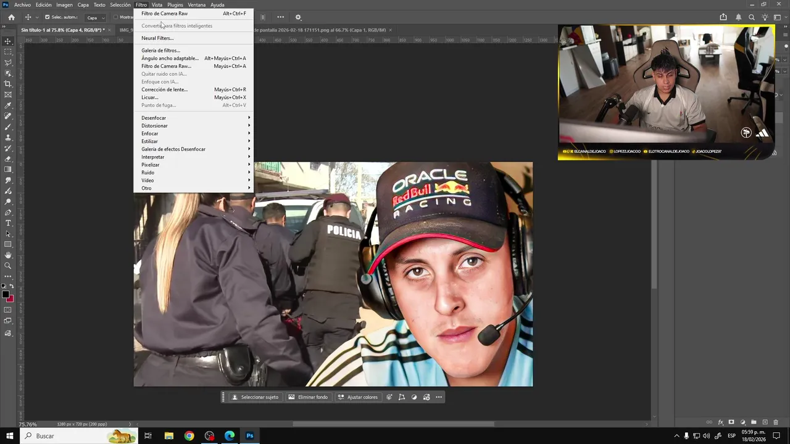This screenshot has height=444, width=790.
Task: Choose Corrección de lente... entry
Action: [194, 89]
